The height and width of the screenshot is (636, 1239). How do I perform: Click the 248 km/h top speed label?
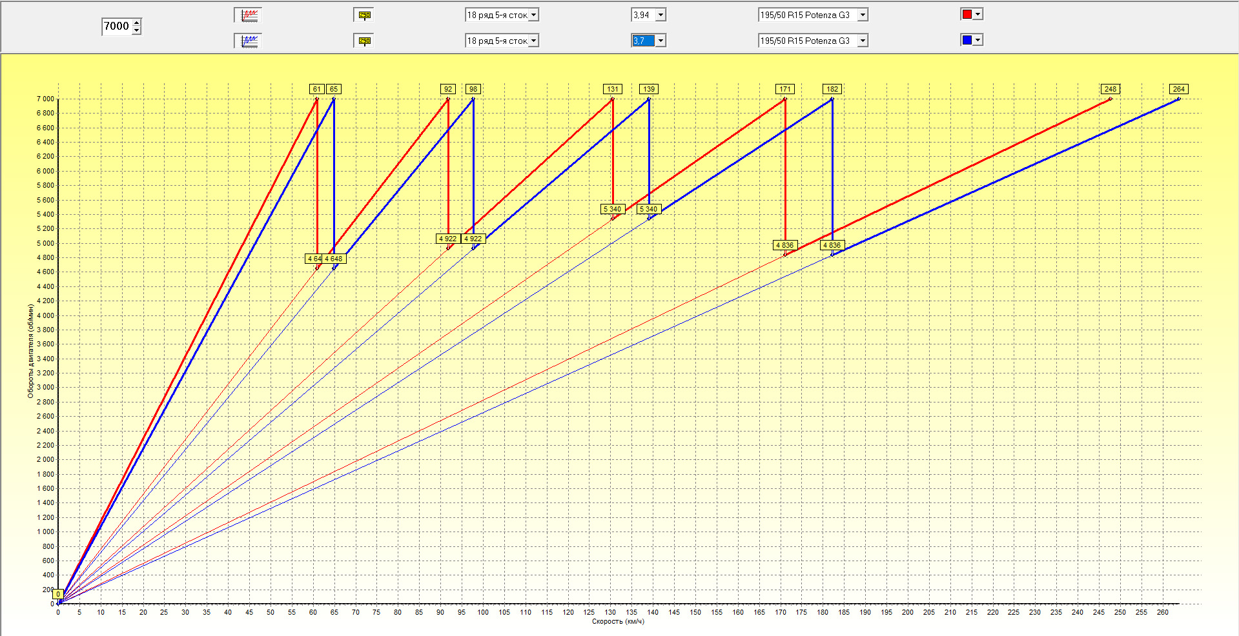[1111, 89]
